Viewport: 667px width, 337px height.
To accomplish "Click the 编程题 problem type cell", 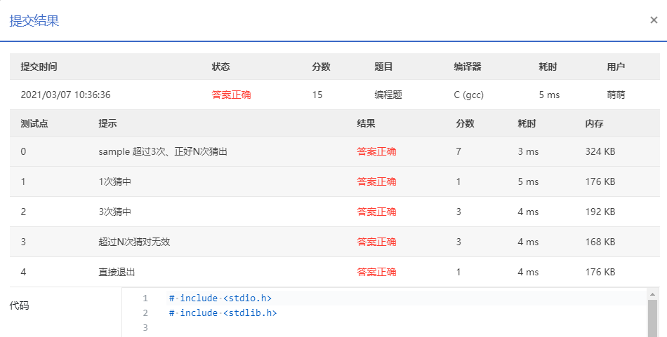I will click(388, 95).
